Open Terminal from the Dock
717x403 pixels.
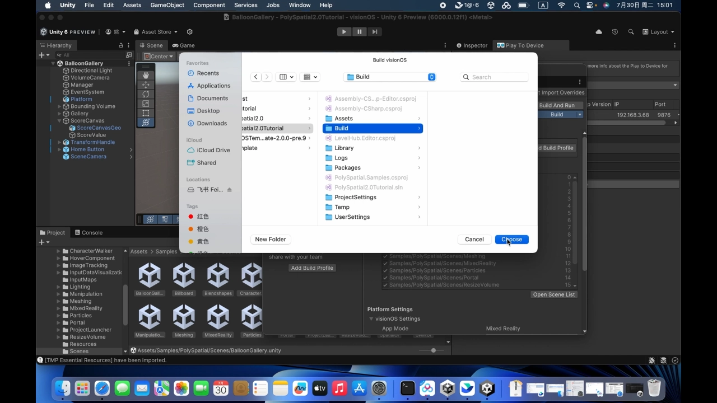tap(408, 388)
